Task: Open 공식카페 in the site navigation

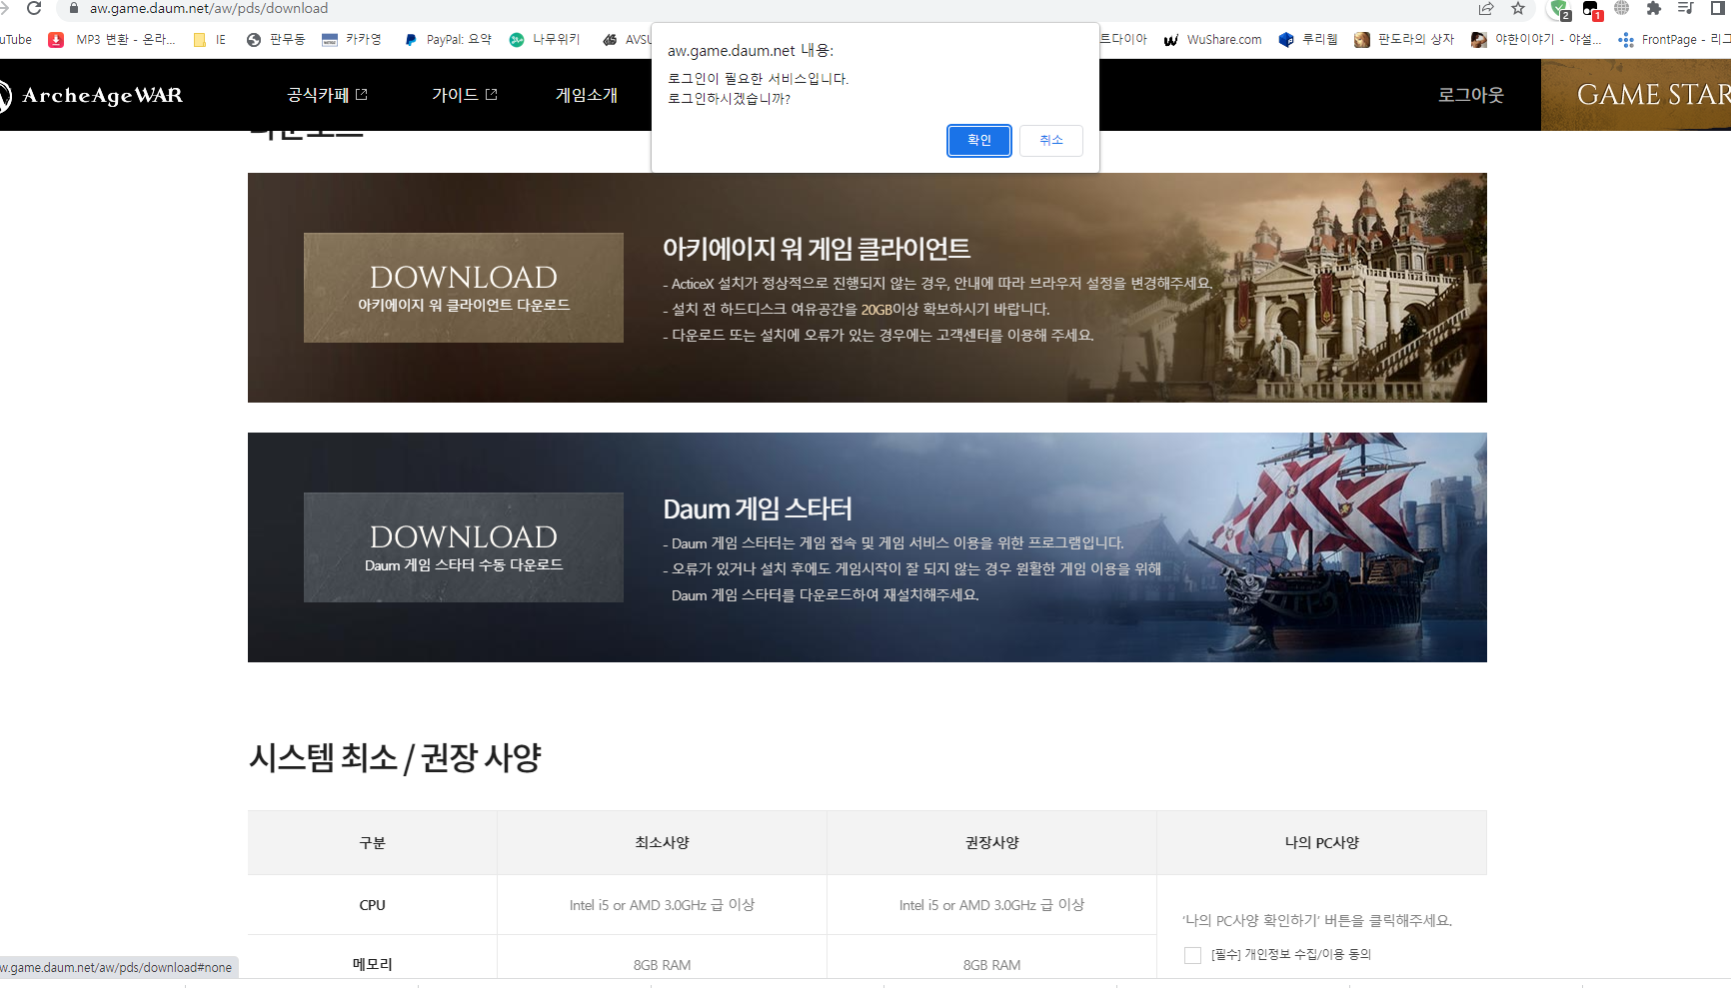Action: (x=327, y=95)
